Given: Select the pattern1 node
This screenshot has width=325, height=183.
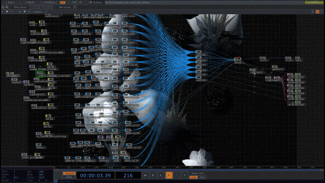Looking at the screenshot, I should click(x=275, y=68).
